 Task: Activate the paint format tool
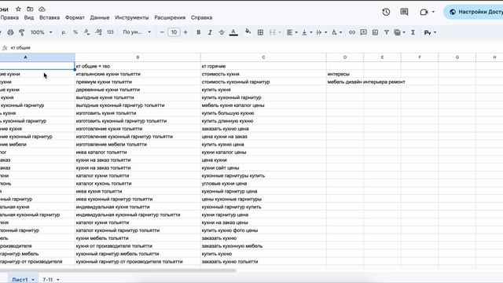(x=22, y=32)
